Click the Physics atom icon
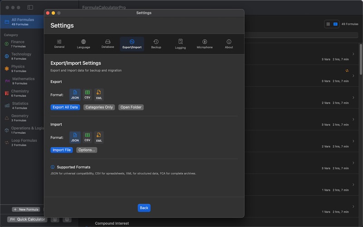The image size is (363, 227). [7, 69]
